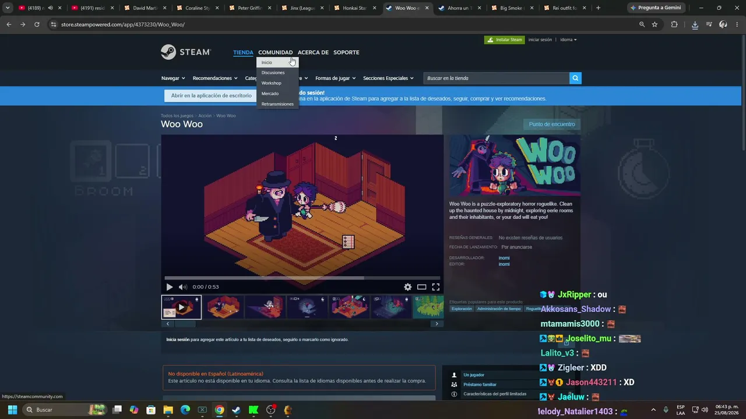Open Google Chrome from the taskbar
The width and height of the screenshot is (746, 419).
(x=219, y=410)
